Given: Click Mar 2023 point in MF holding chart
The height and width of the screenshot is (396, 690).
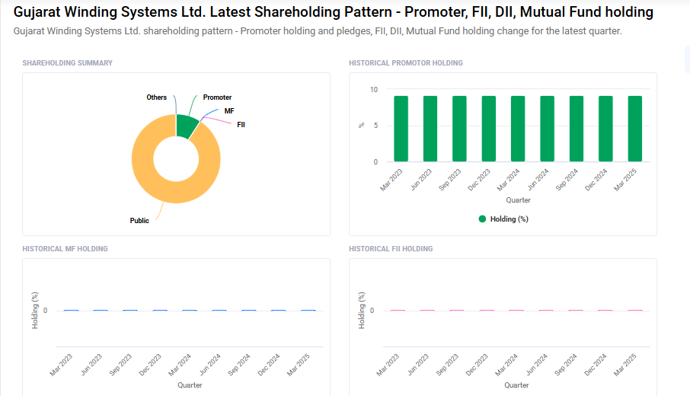Looking at the screenshot, I should pos(72,310).
